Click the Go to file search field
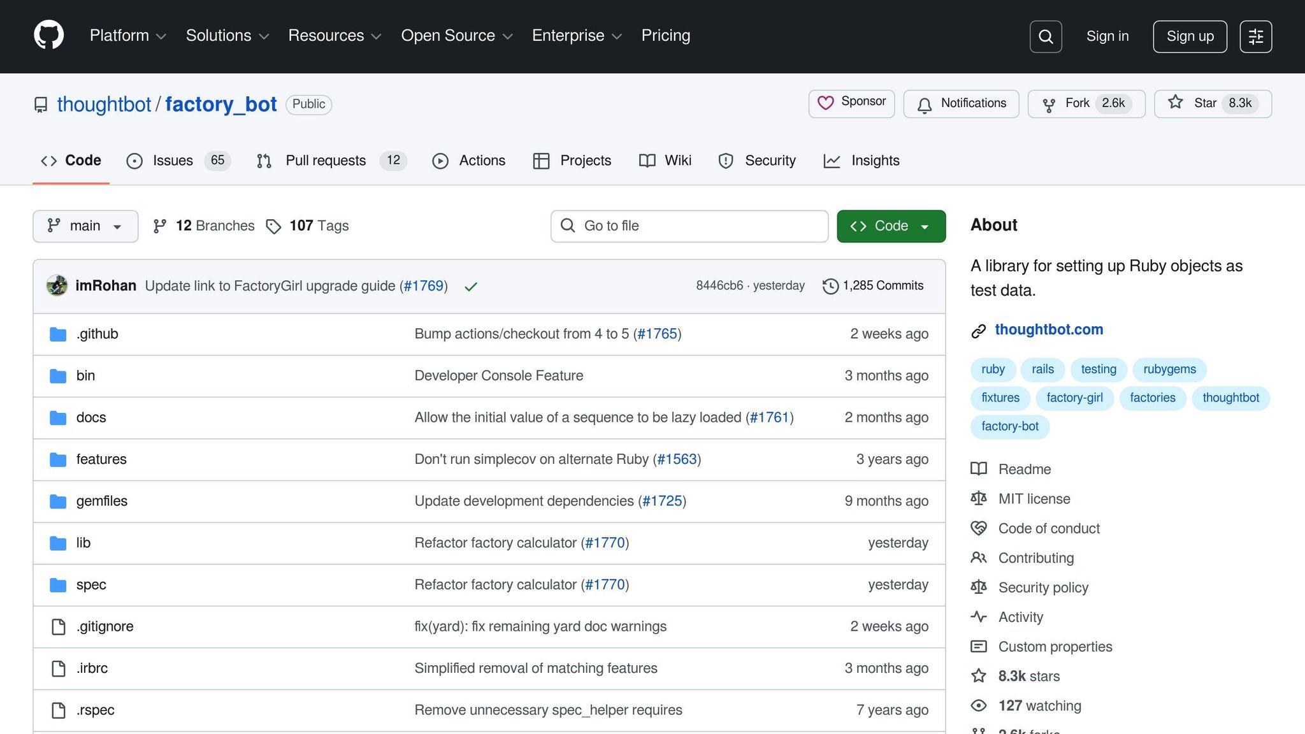Image resolution: width=1305 pixels, height=734 pixels. point(689,226)
